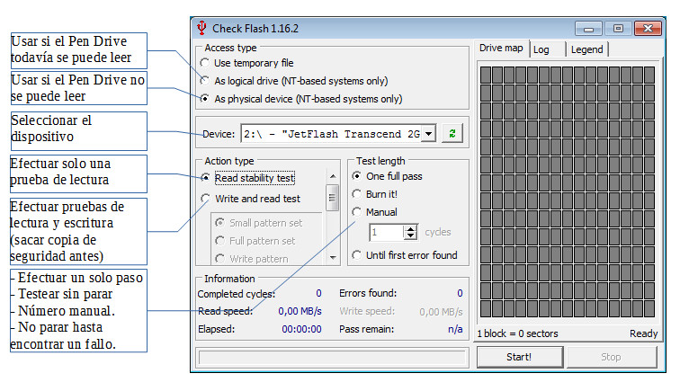
Task: Click the Action type scrollbar thumb
Action: point(333,198)
